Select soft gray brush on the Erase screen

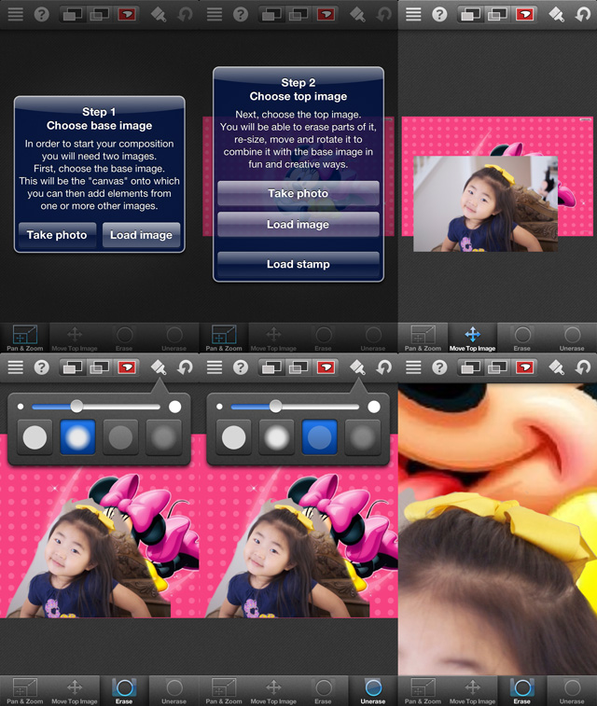click(163, 437)
